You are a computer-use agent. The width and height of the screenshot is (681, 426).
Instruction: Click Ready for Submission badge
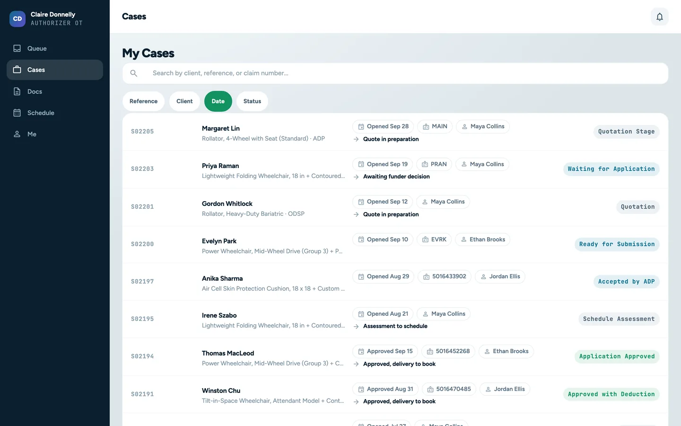pyautogui.click(x=617, y=244)
